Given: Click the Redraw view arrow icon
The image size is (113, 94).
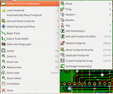Looking at the screenshot, I should pos(4,67).
